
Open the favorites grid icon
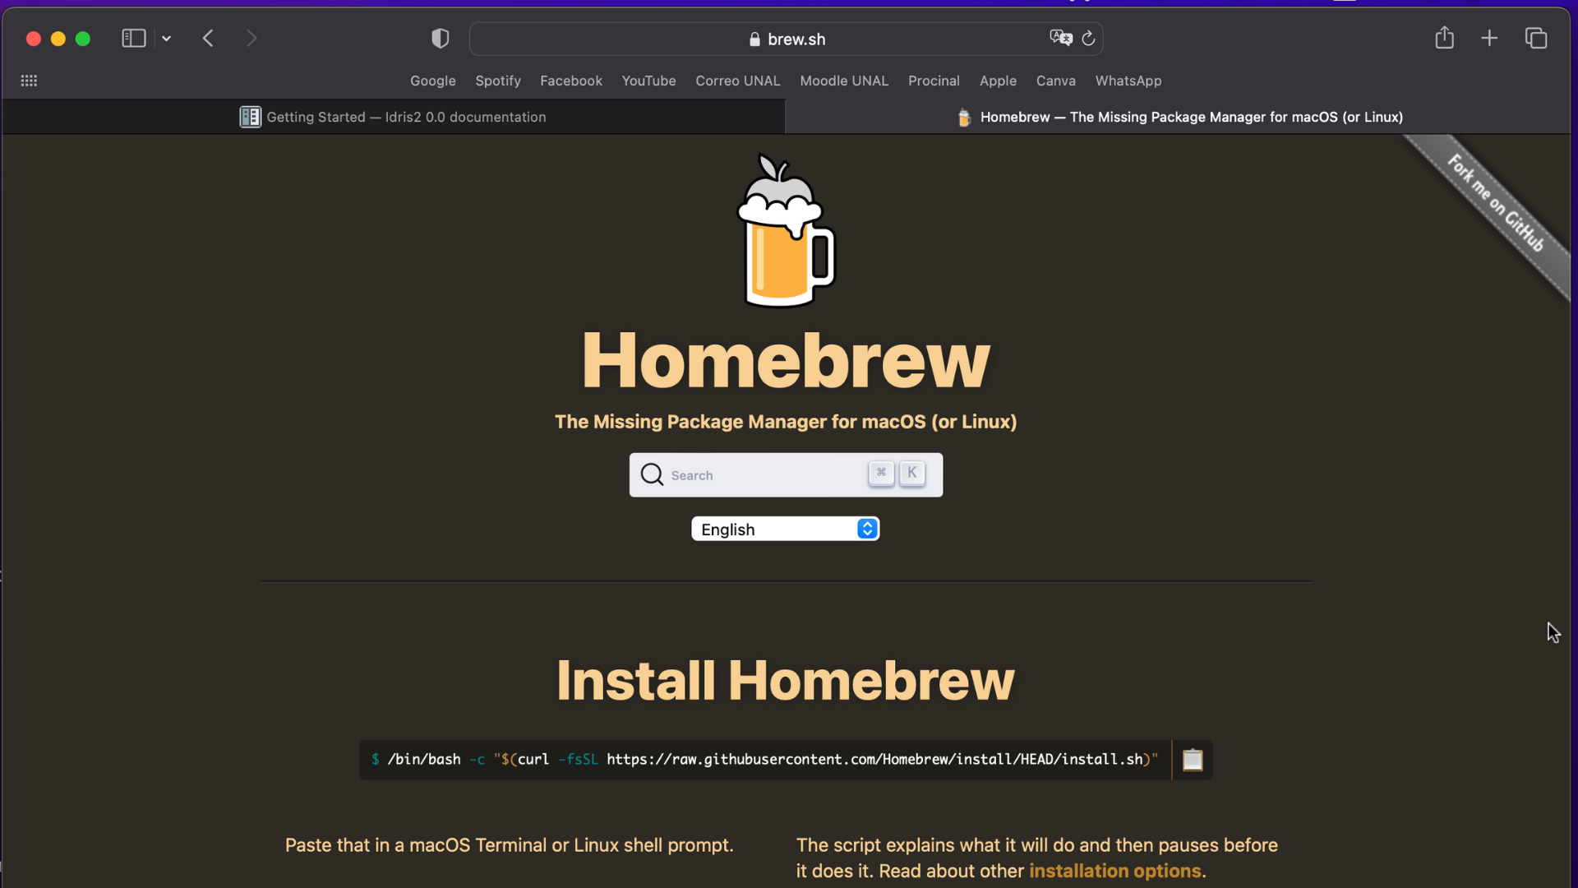tap(29, 81)
